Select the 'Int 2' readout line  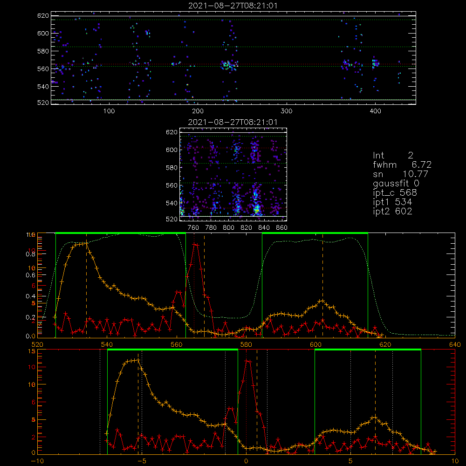(x=393, y=156)
